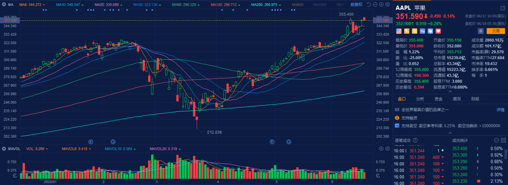Open more options icon beside 成交统计
The width and height of the screenshot is (508, 185).
[x=496, y=140]
